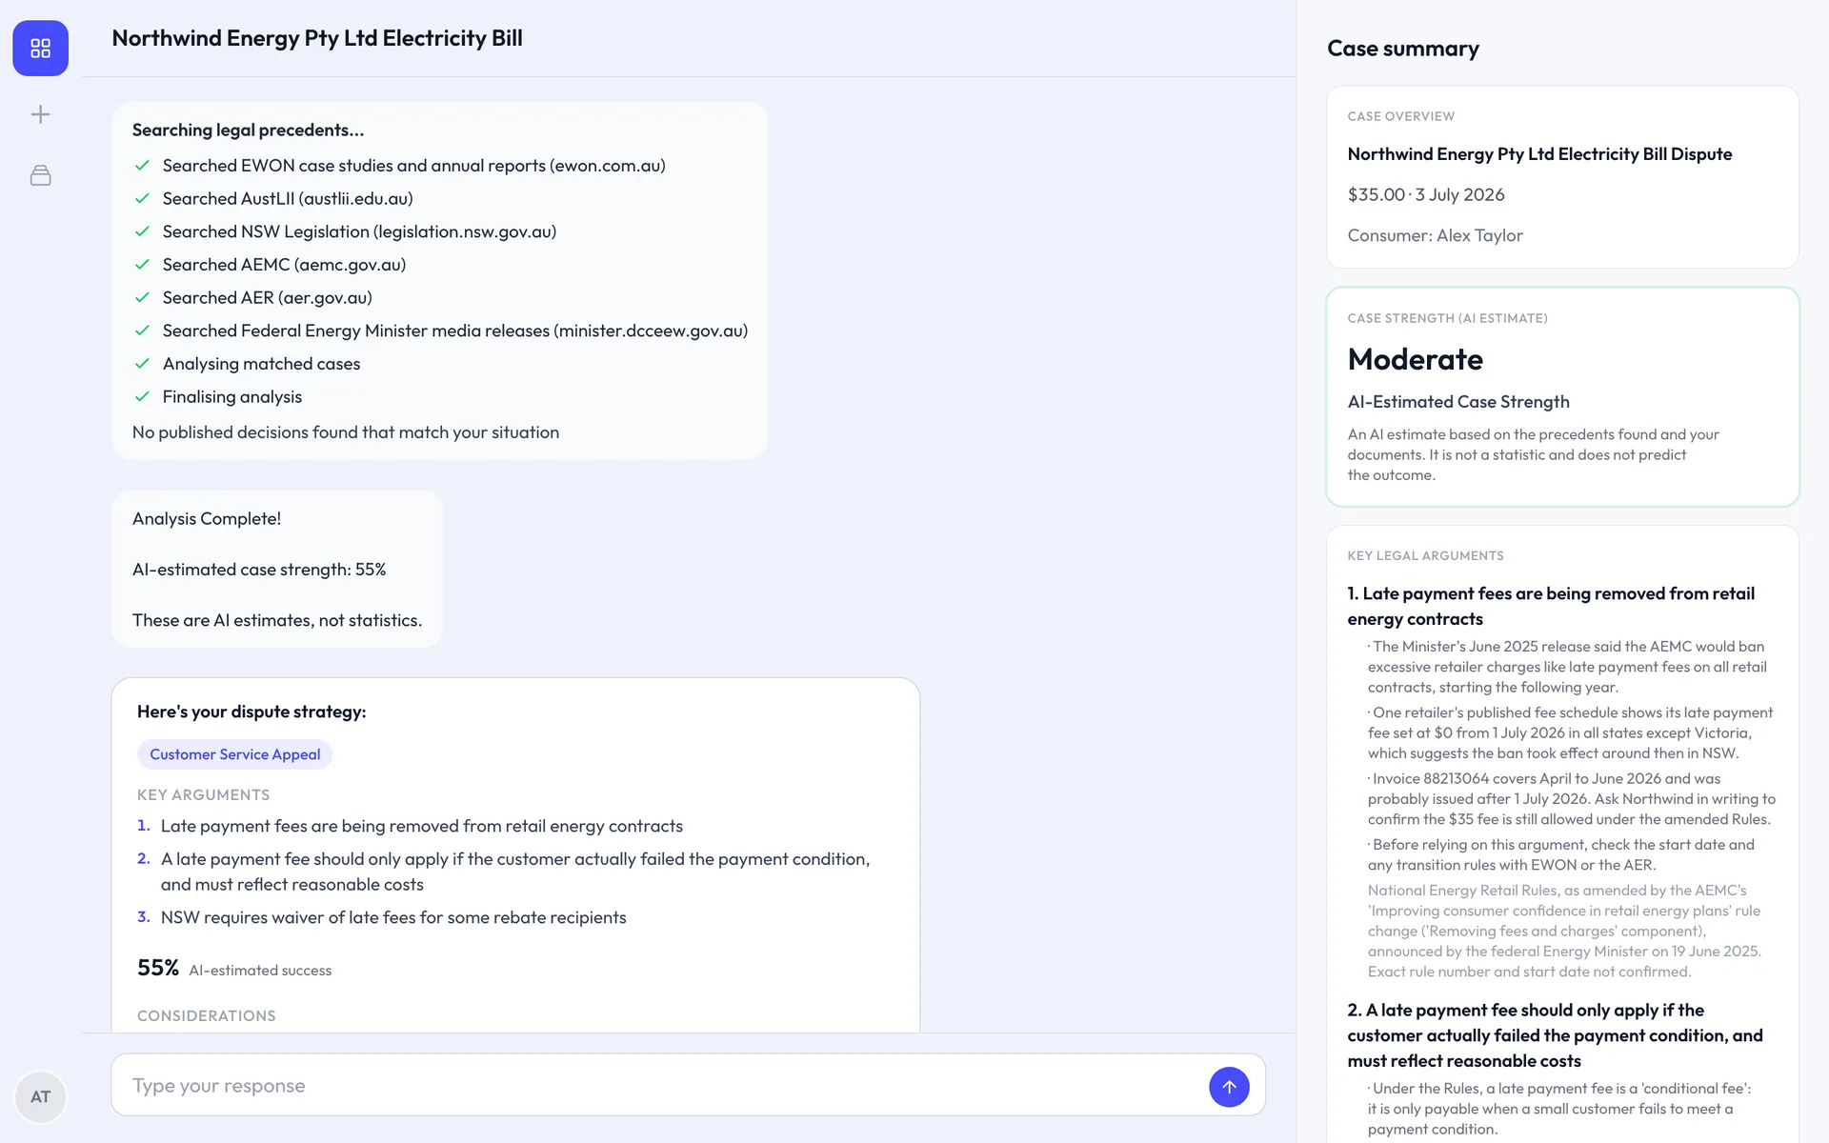Open the archive box sidebar icon
This screenshot has width=1829, height=1143.
click(40, 175)
